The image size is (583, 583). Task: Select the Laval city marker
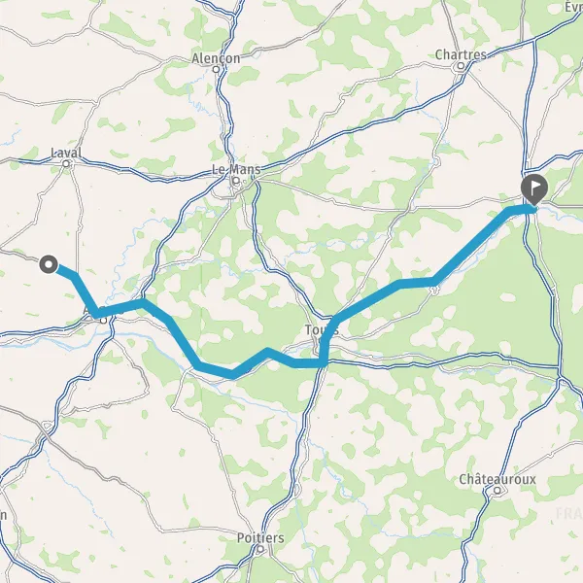(x=66, y=163)
